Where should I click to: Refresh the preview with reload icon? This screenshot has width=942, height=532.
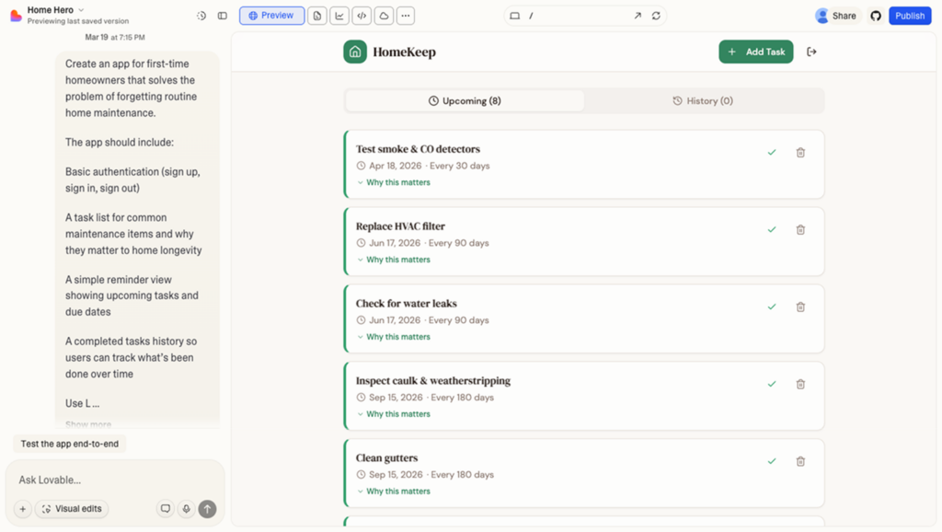(x=656, y=16)
